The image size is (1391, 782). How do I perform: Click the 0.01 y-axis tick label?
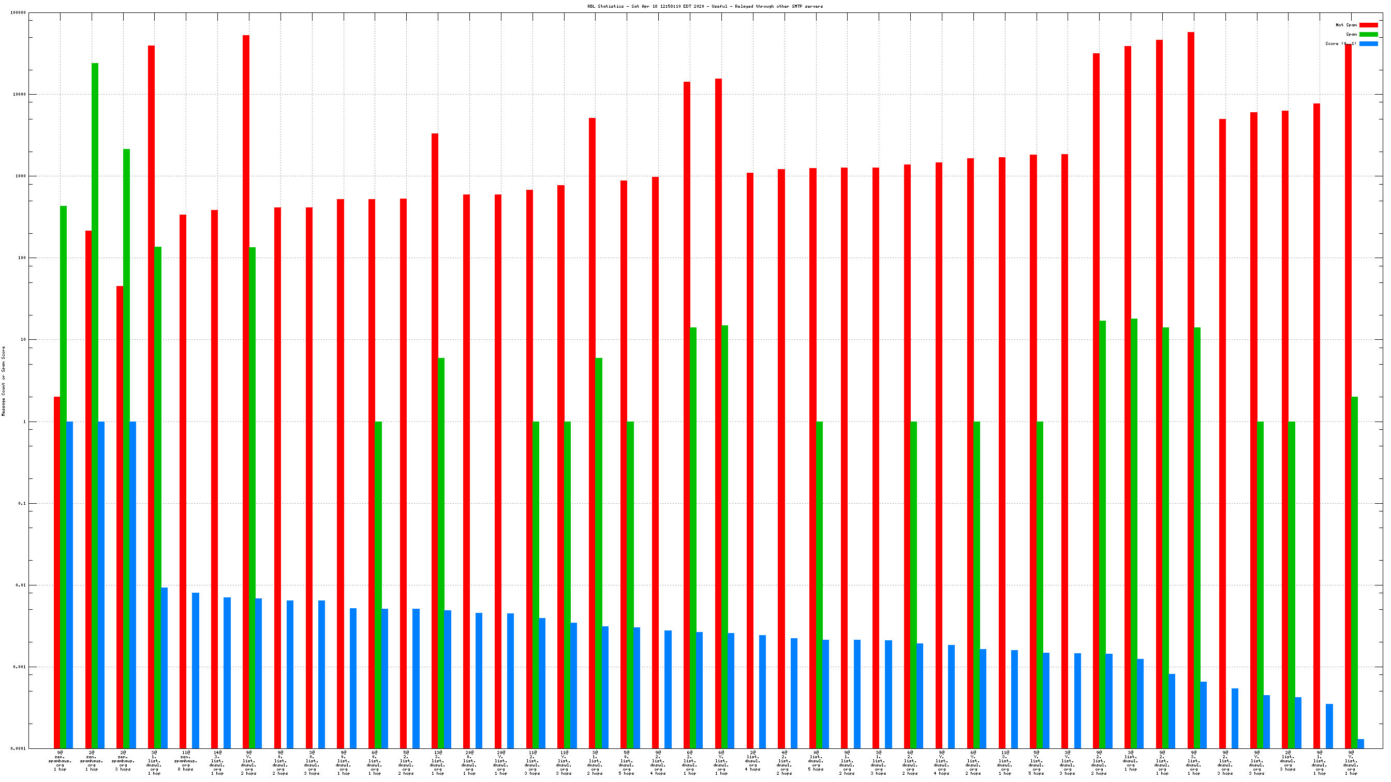click(x=20, y=585)
